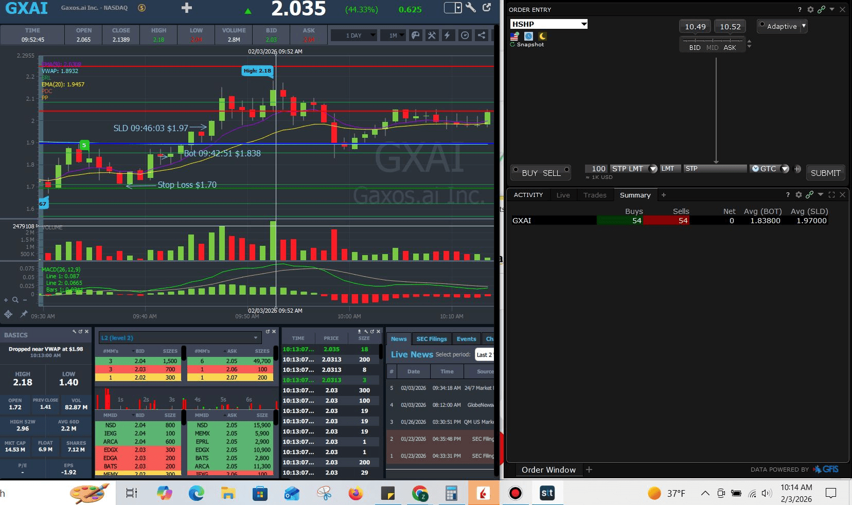This screenshot has height=505, width=852.
Task: Click the lightning bolt chart icon
Action: coord(447,35)
